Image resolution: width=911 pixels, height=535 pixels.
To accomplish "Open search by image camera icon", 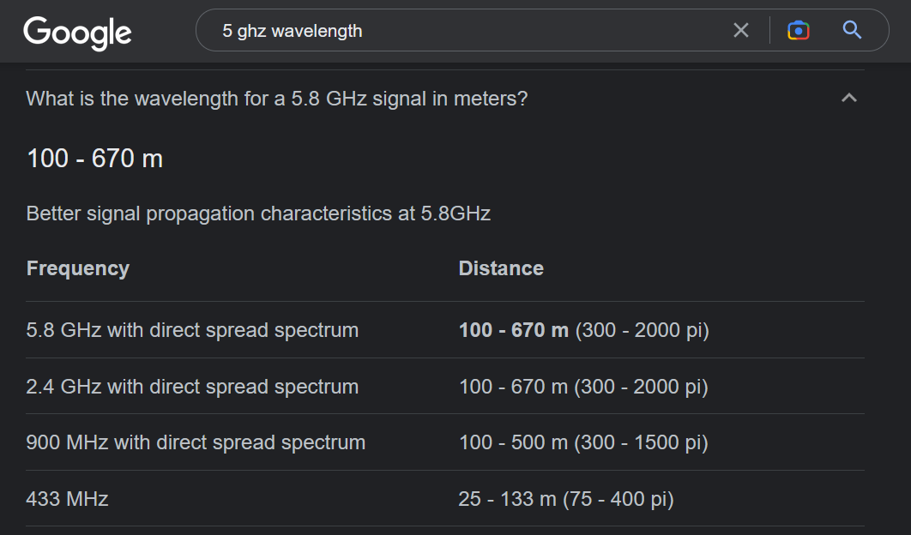I will pyautogui.click(x=799, y=30).
